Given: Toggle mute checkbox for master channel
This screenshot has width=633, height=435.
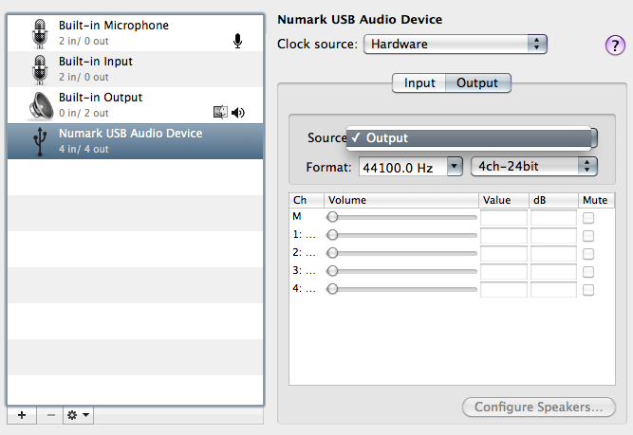Looking at the screenshot, I should (x=588, y=218).
